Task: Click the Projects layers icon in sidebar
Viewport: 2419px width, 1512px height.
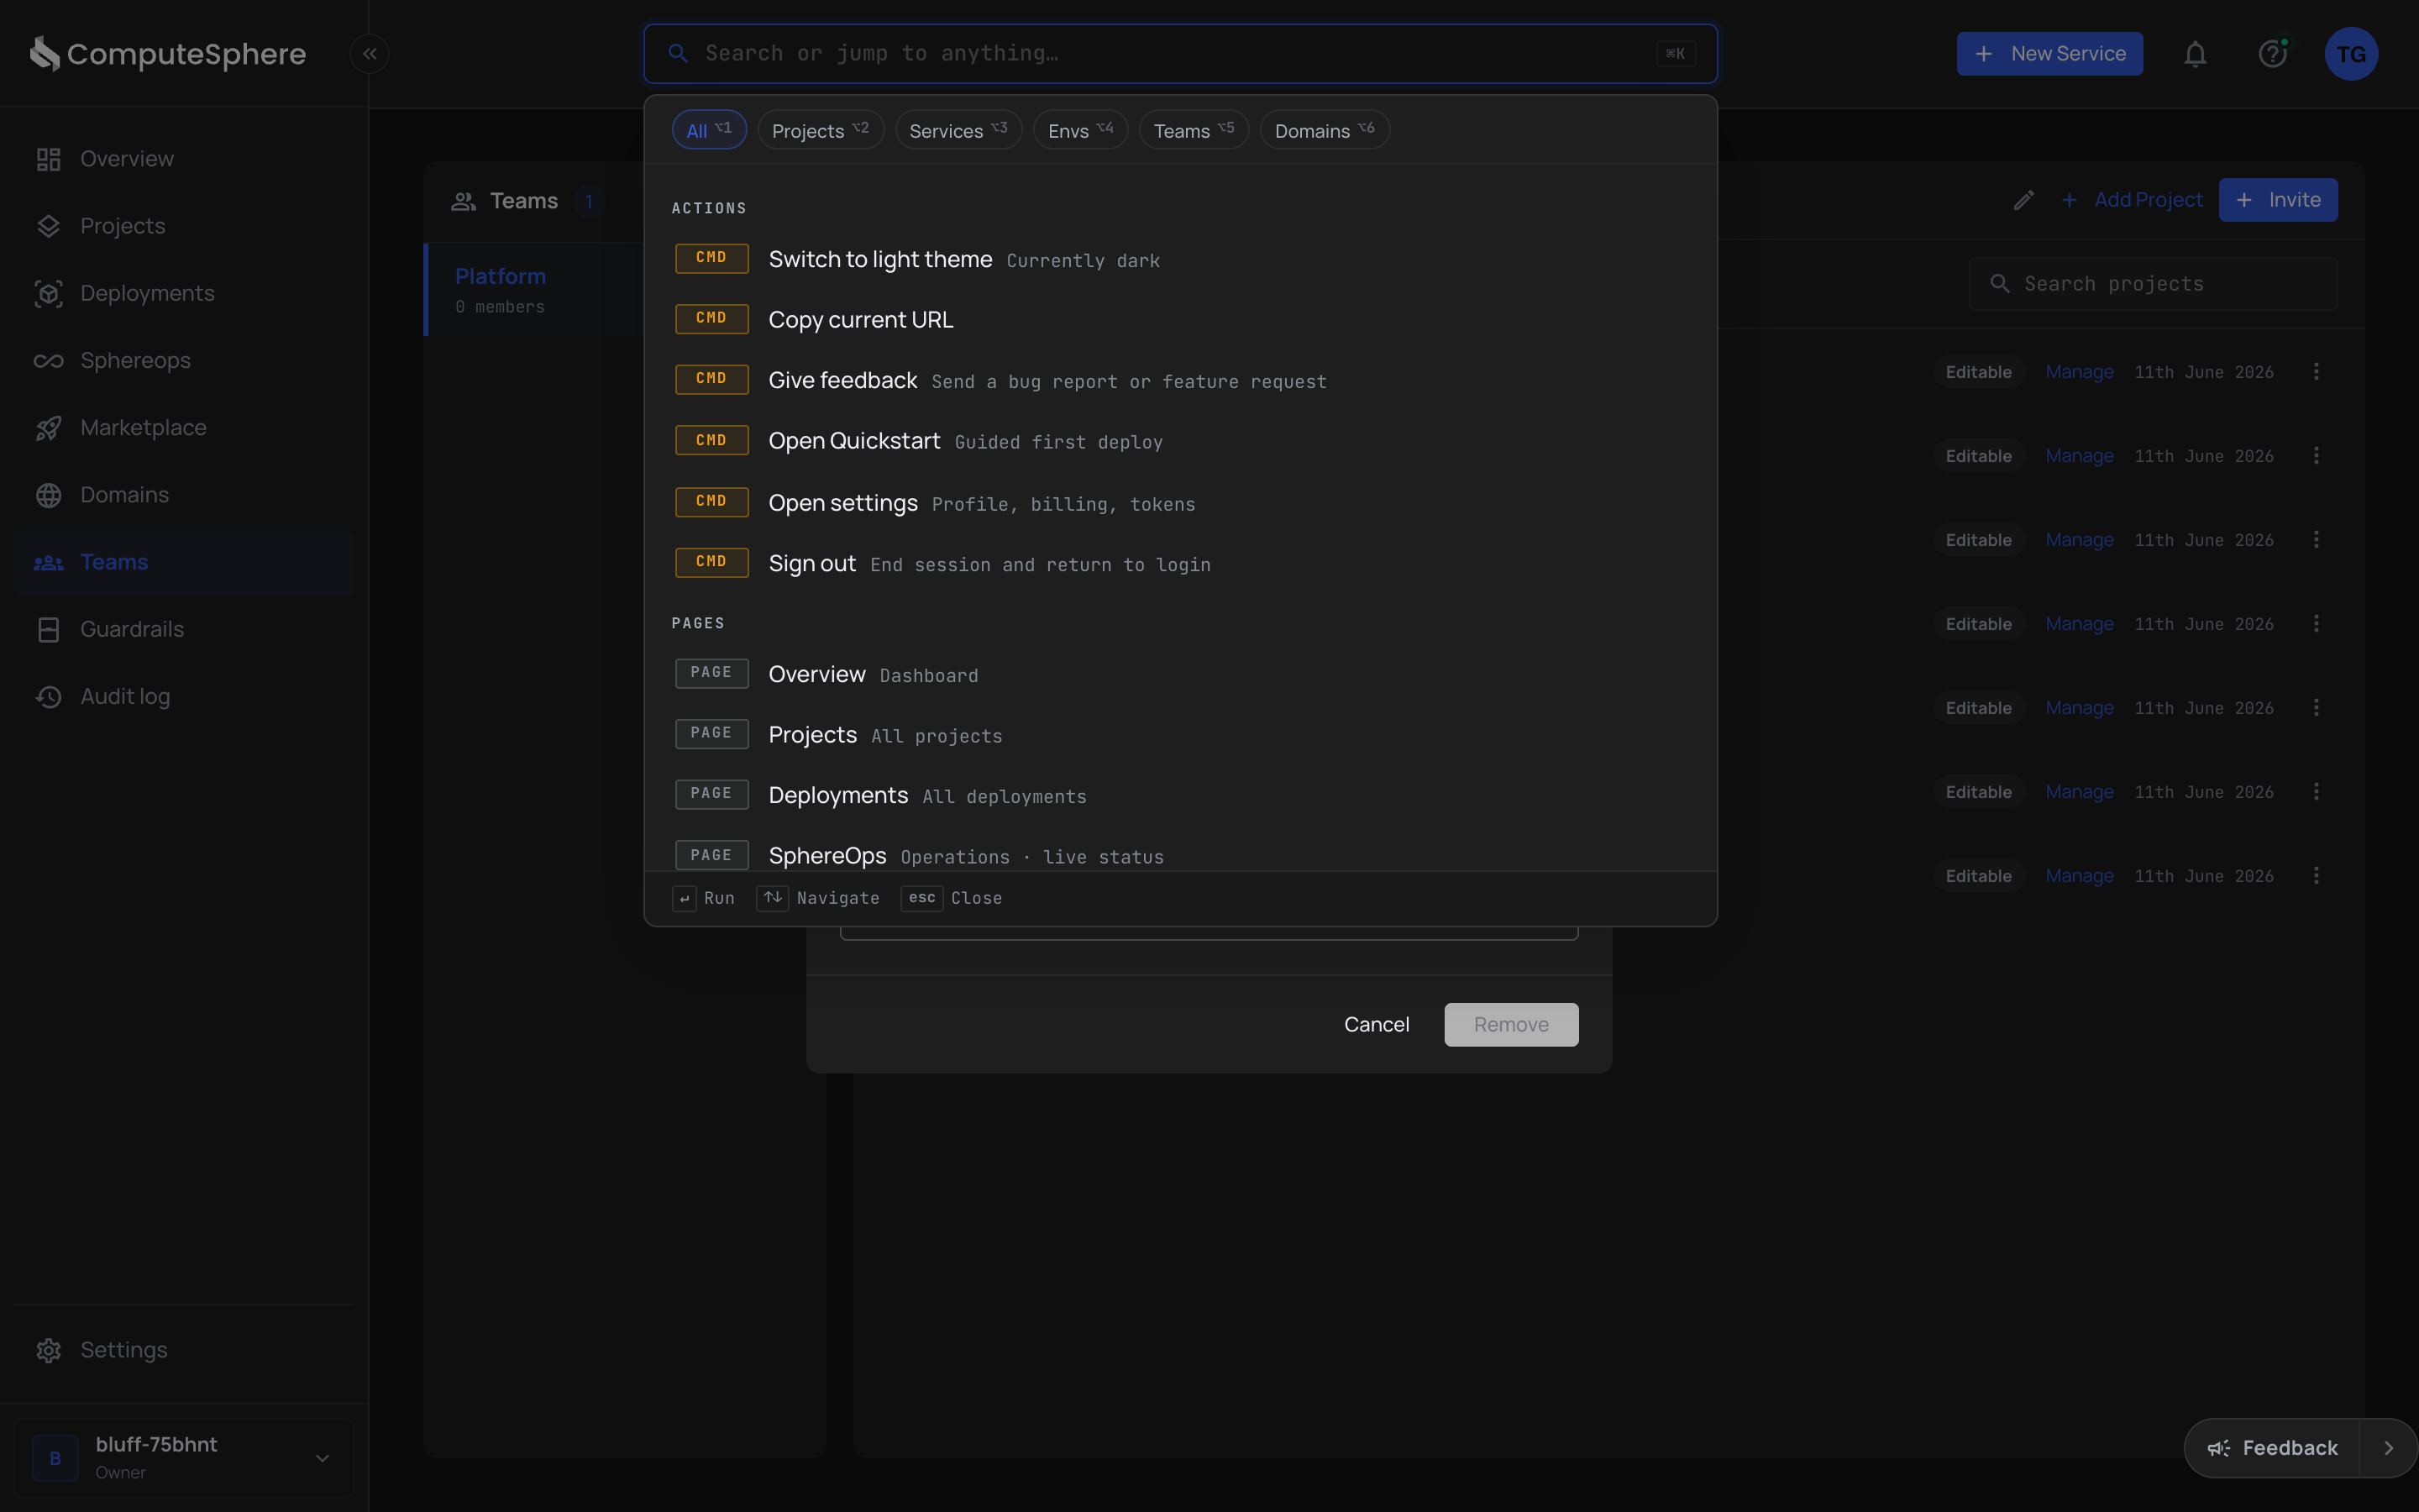Action: coord(49,226)
